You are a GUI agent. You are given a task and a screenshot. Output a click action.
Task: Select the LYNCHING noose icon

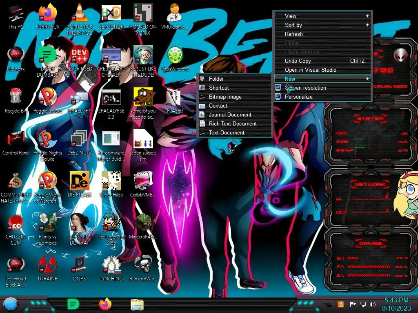click(111, 269)
